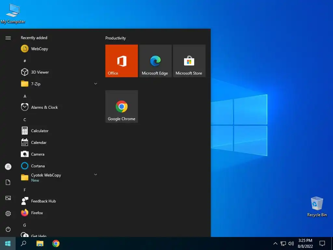Open Feedback Hub app

(x=60, y=201)
